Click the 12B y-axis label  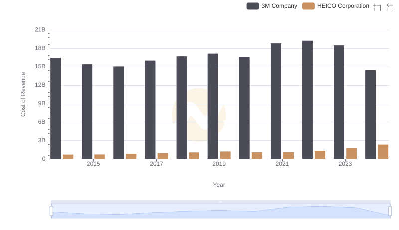40,85
